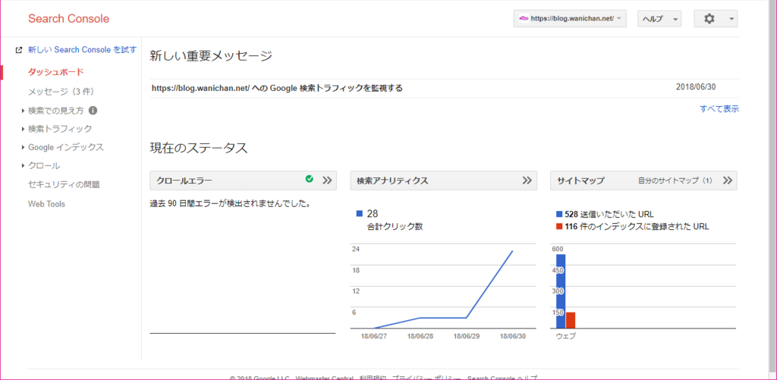Click the blue bar in sitemap chart
The height and width of the screenshot is (380, 777).
(x=561, y=291)
